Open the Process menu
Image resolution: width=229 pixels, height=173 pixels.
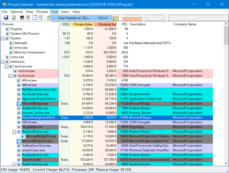[x=42, y=12]
